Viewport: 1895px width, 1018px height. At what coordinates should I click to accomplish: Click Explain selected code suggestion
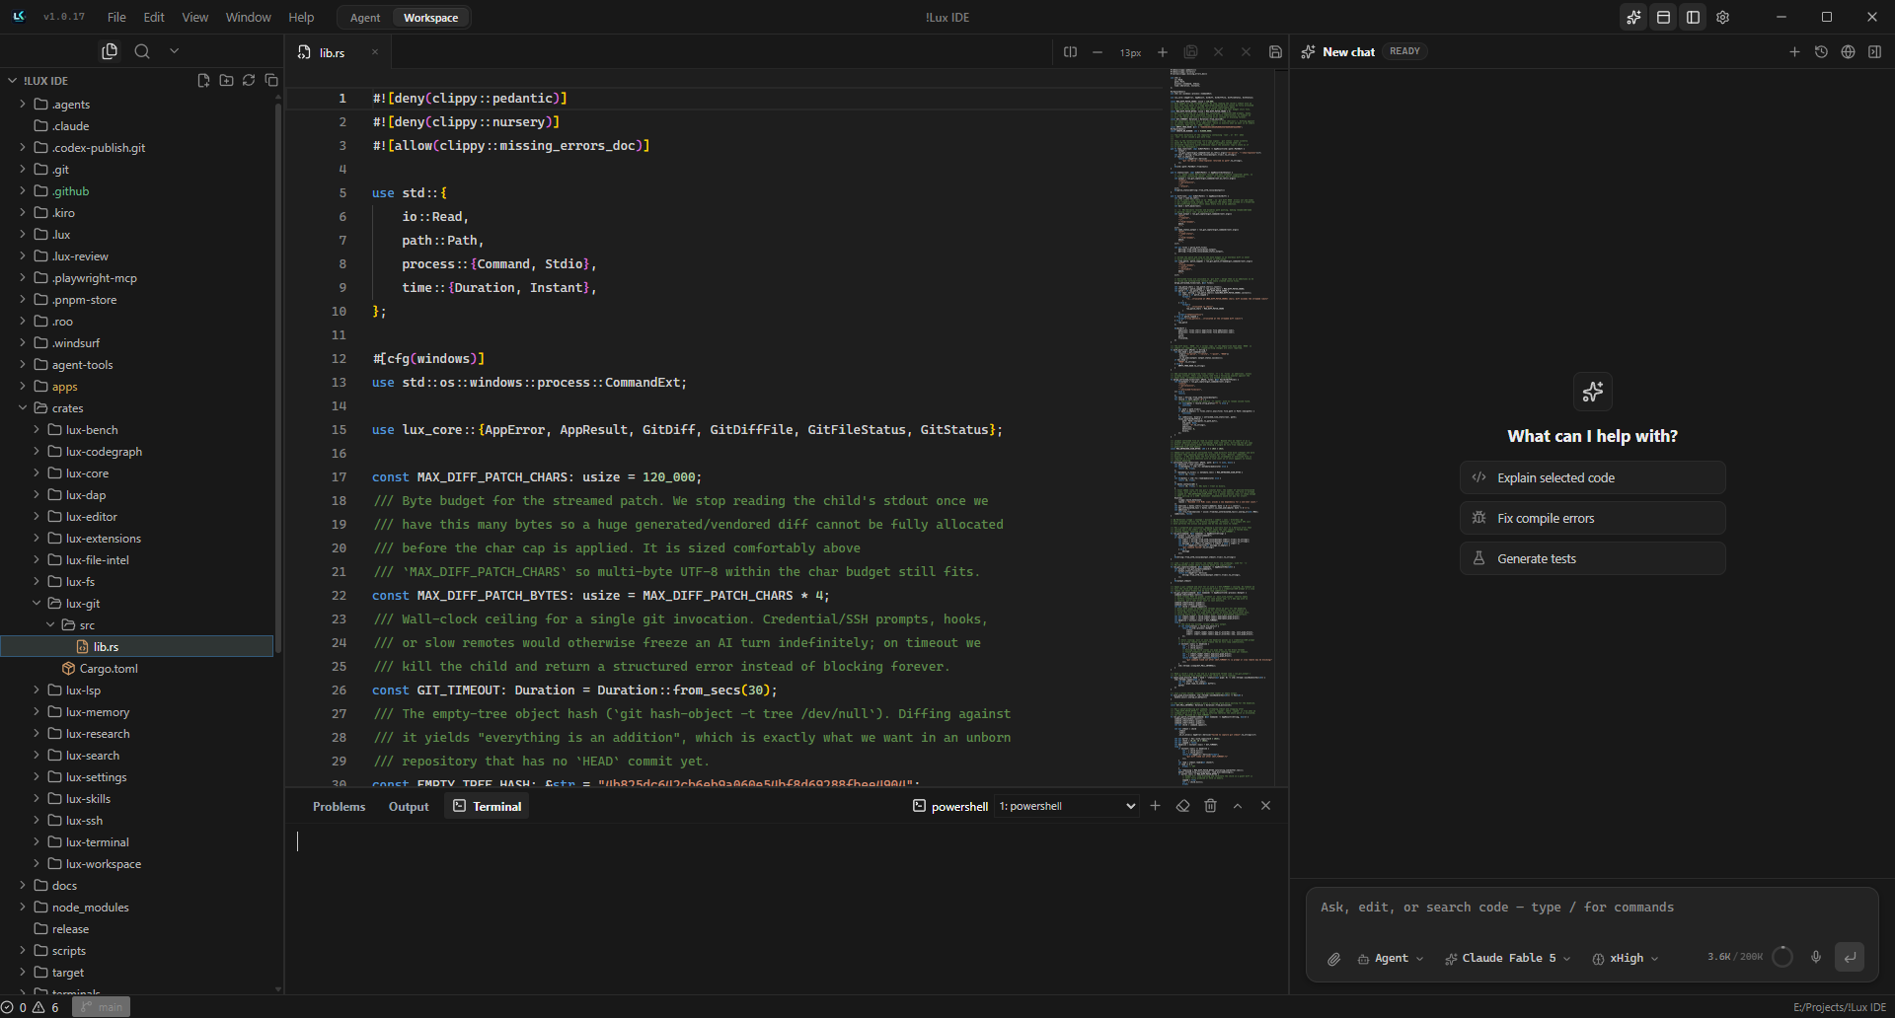pyautogui.click(x=1592, y=477)
